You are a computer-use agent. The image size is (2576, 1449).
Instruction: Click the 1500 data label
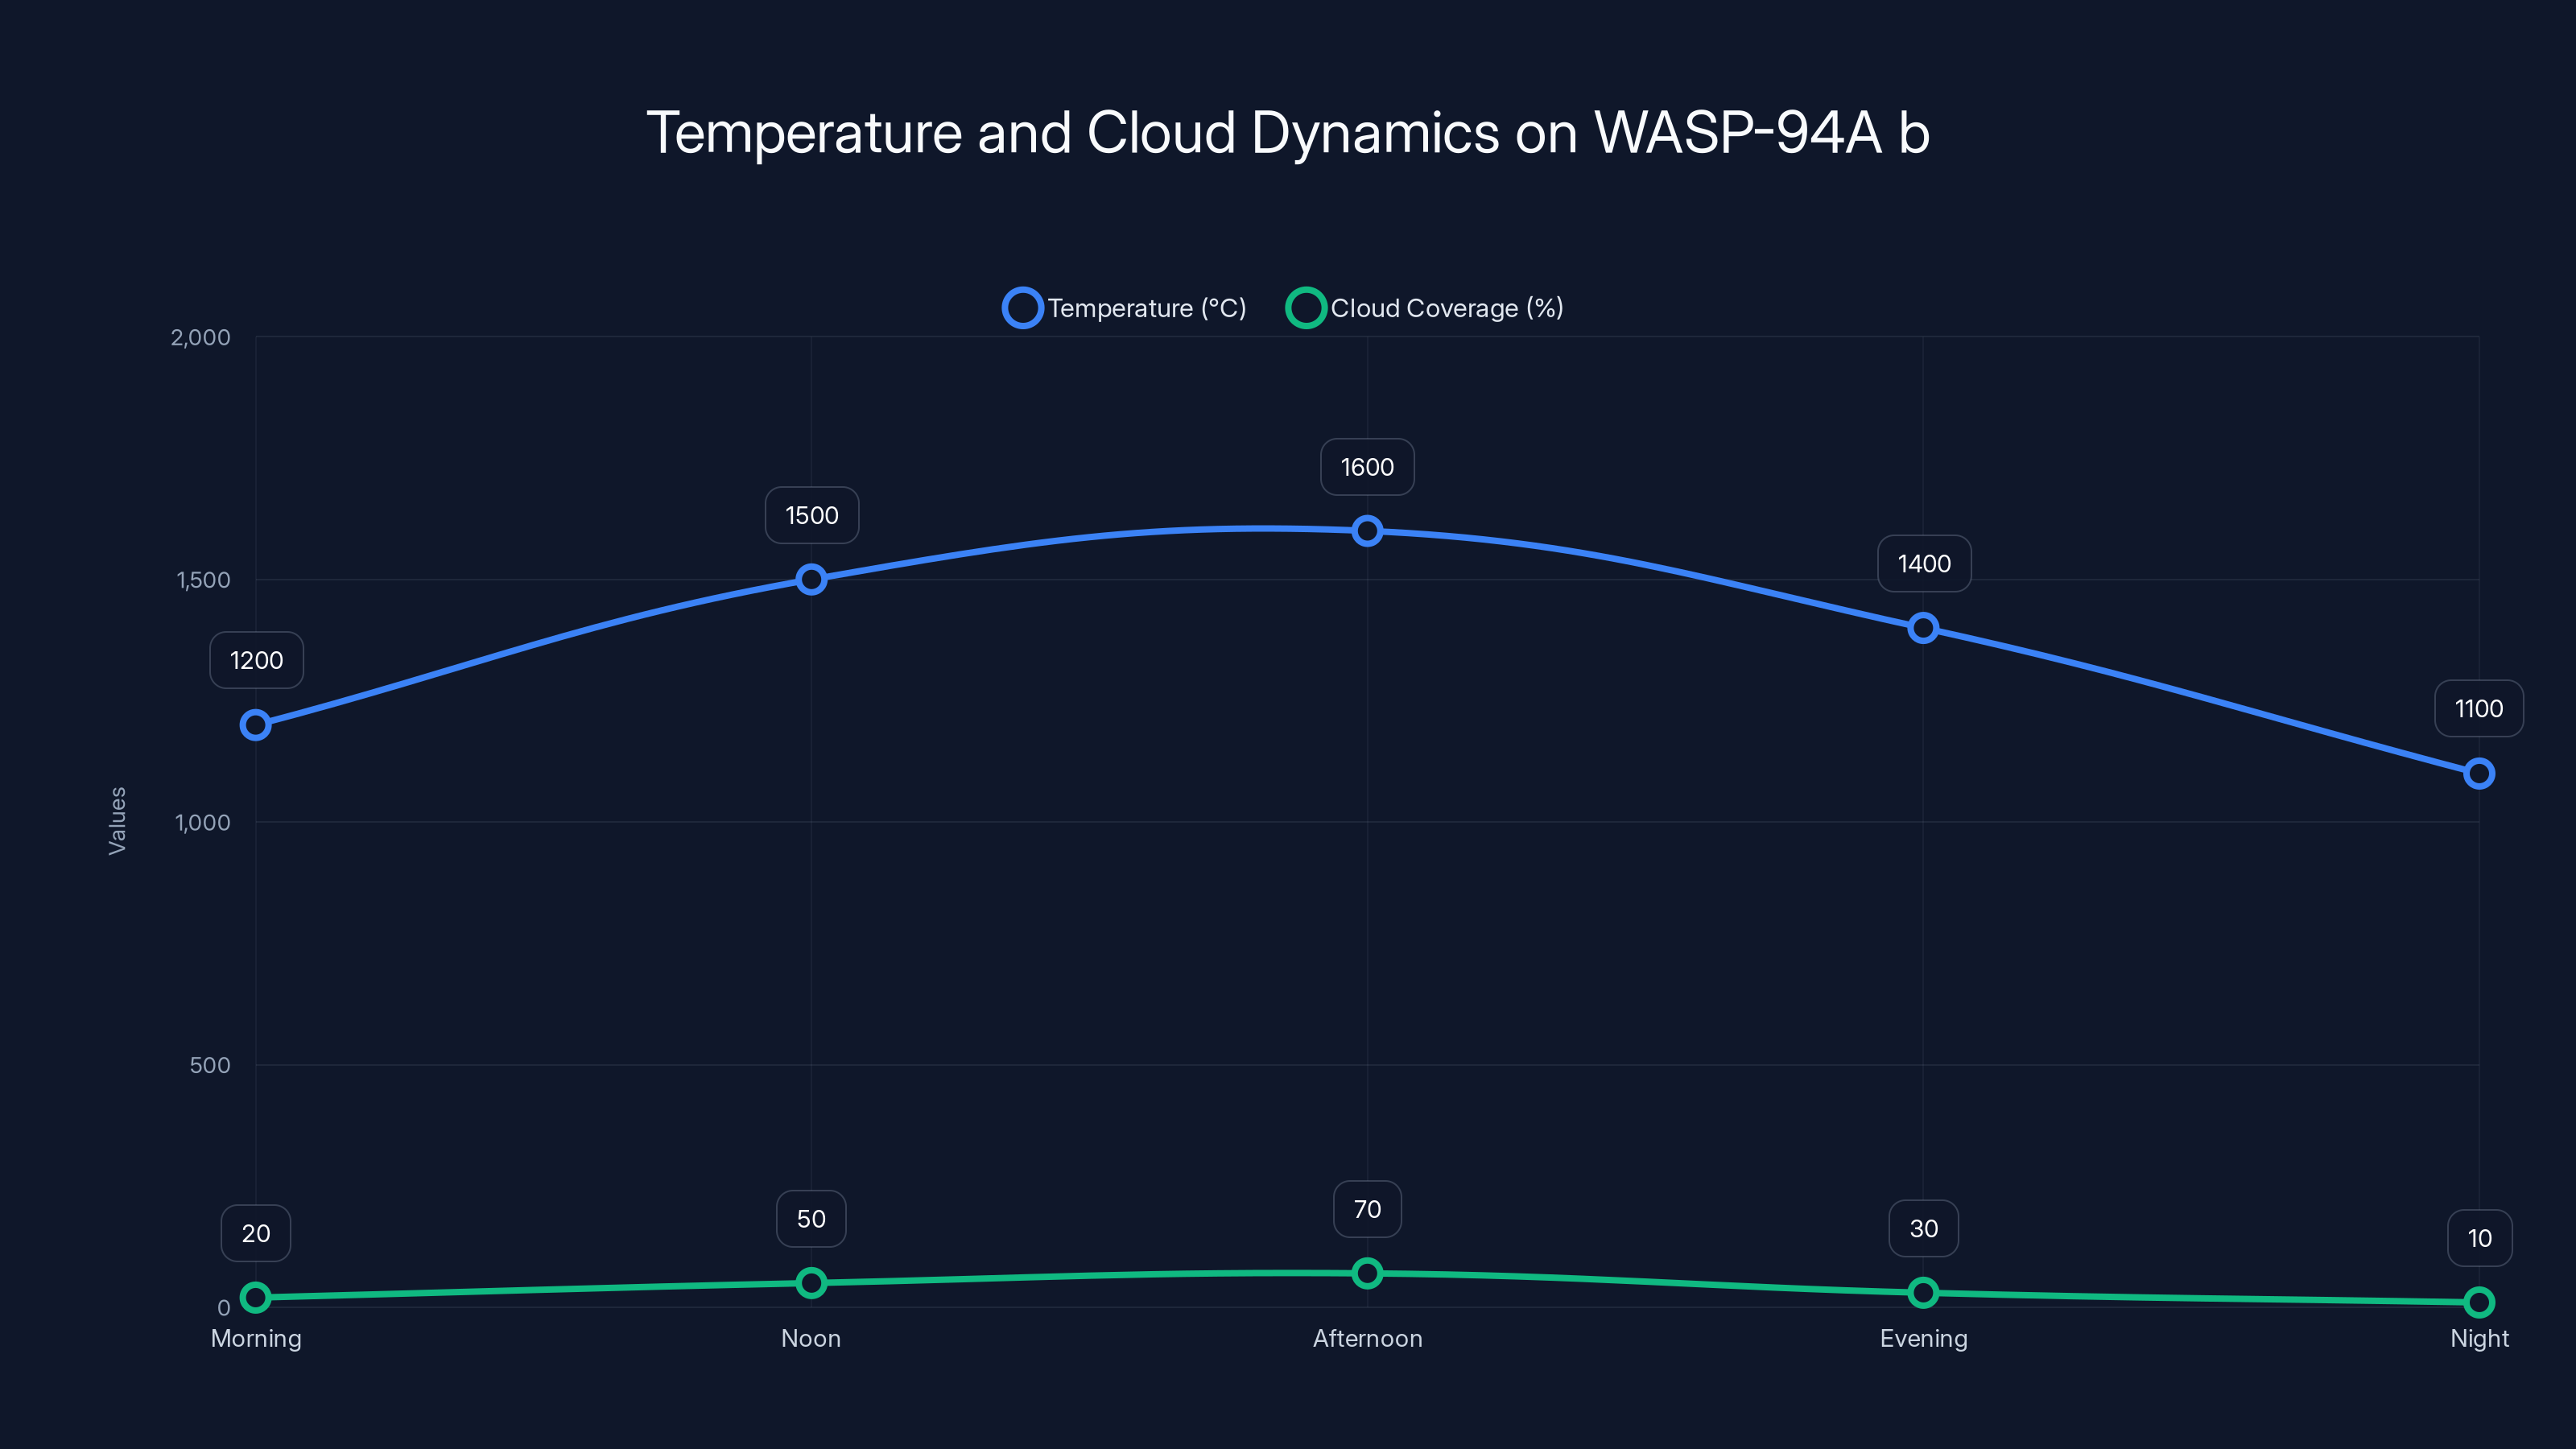click(812, 515)
